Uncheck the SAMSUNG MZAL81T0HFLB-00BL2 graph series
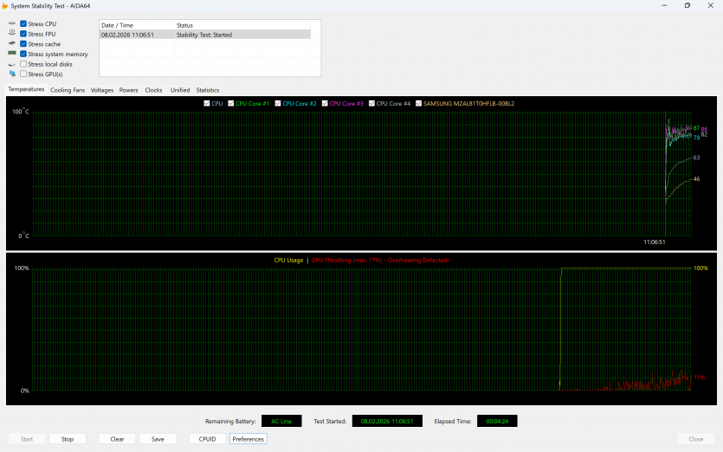This screenshot has height=452, width=723. pos(419,103)
